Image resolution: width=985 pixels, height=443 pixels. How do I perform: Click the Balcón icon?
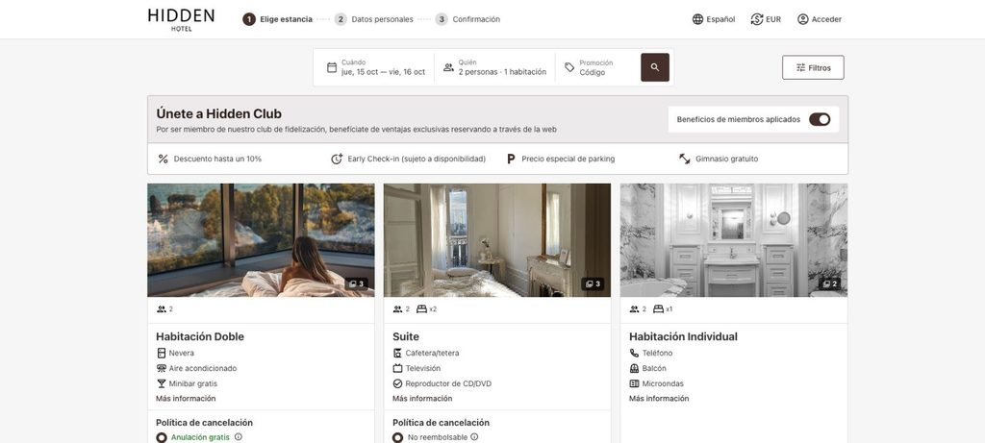(634, 368)
